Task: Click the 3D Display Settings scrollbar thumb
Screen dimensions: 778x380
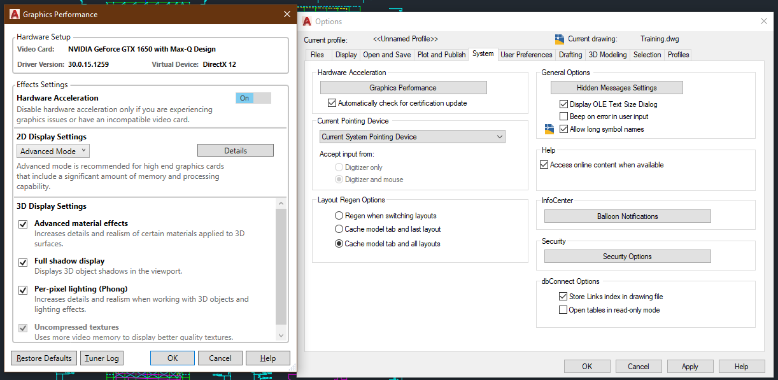Action: coord(281,267)
